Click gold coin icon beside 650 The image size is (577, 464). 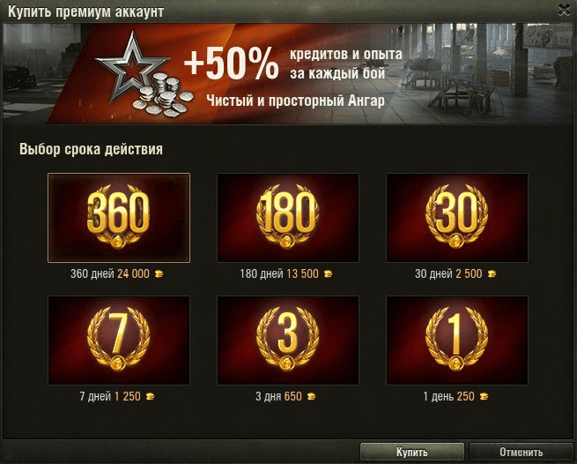tap(311, 397)
